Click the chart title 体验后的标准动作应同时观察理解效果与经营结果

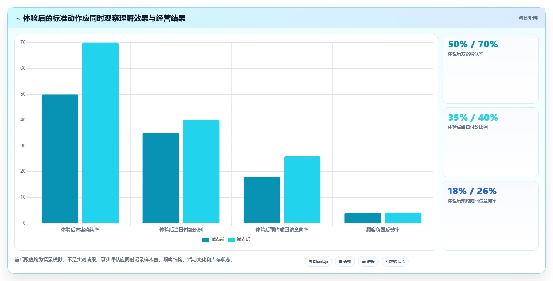(104, 18)
